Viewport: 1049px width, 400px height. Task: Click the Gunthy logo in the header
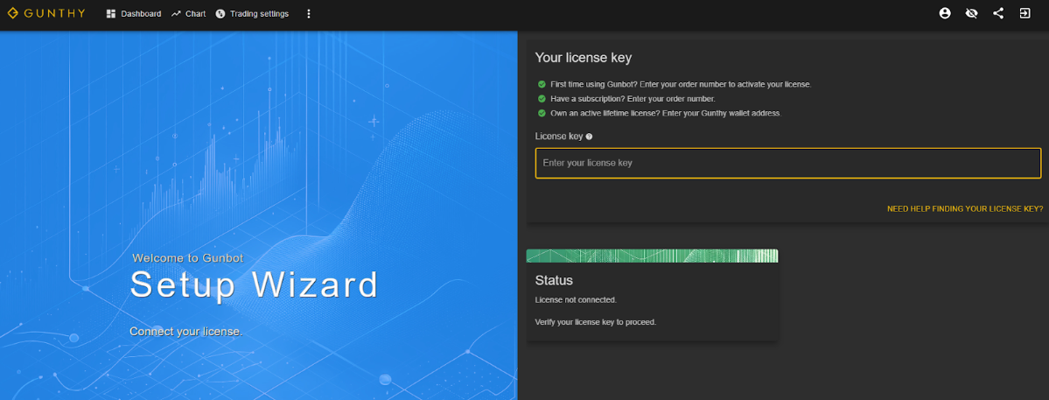[x=46, y=13]
